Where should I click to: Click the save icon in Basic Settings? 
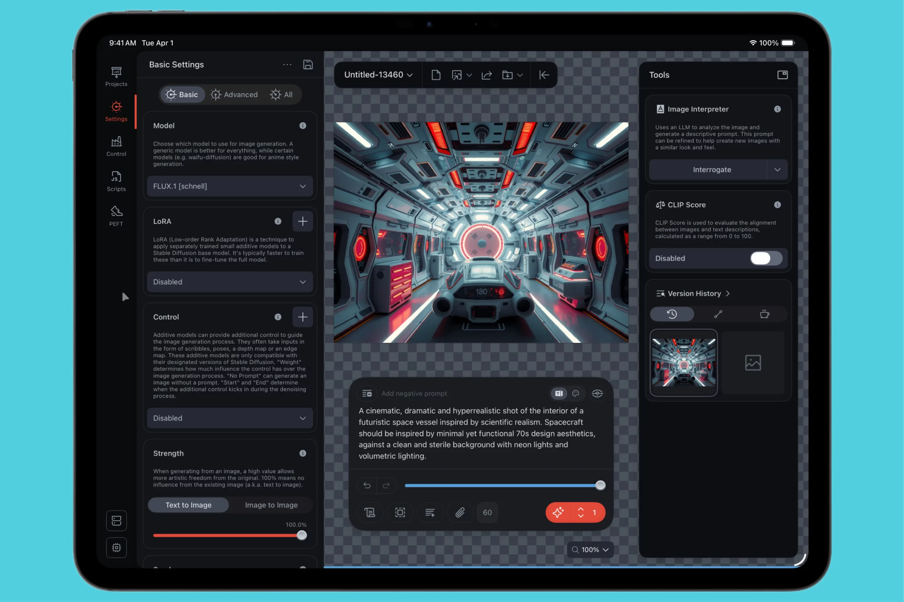(x=308, y=65)
